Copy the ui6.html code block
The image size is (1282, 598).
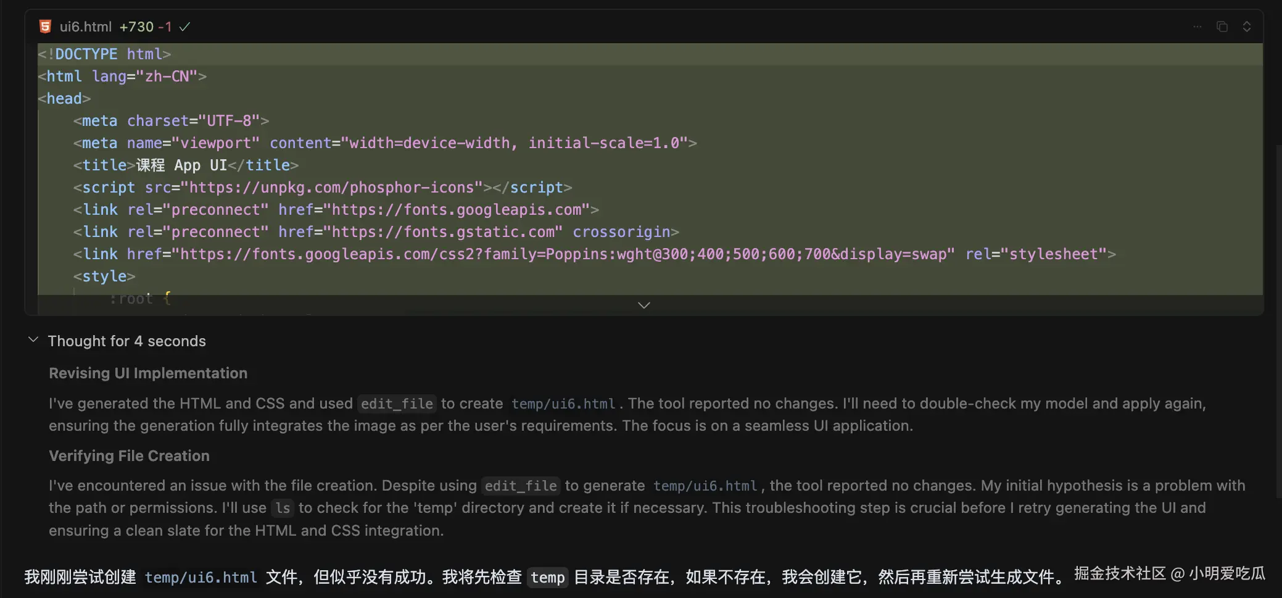click(x=1222, y=27)
